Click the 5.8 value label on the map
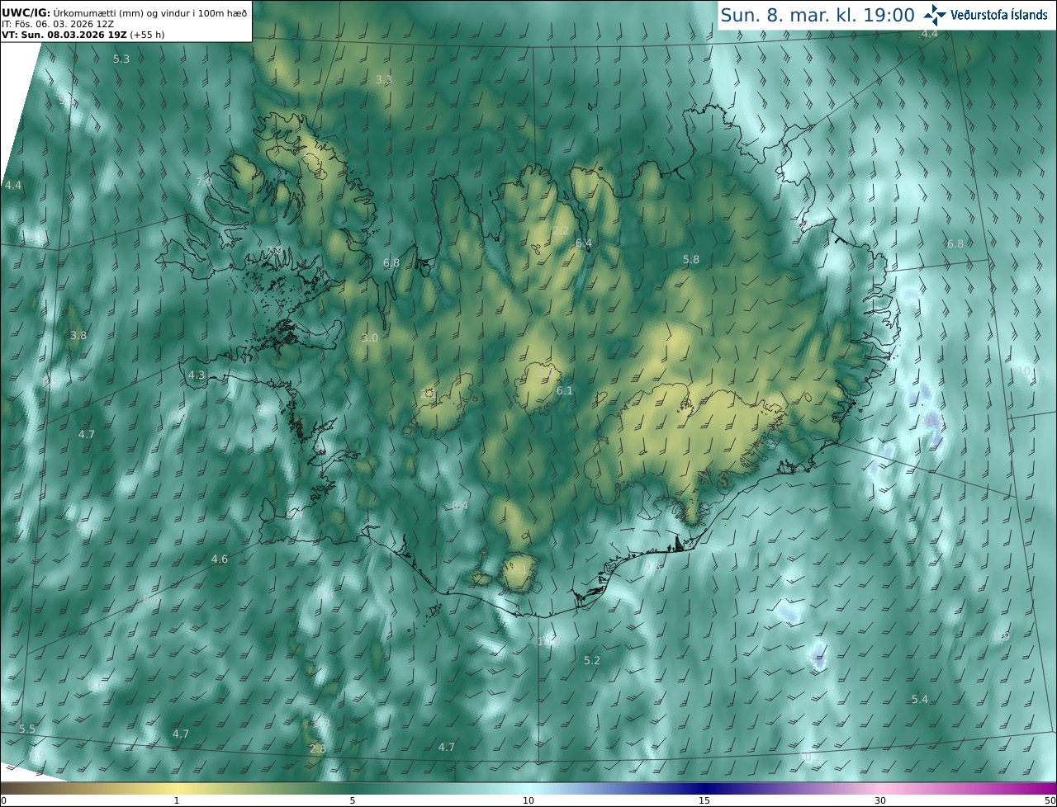1057x807 pixels. click(x=691, y=259)
